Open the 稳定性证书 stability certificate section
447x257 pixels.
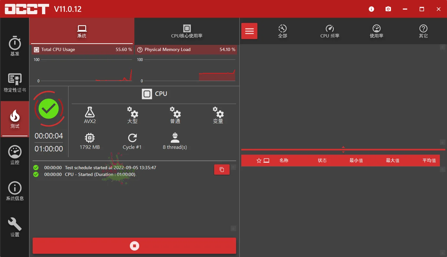tap(15, 83)
